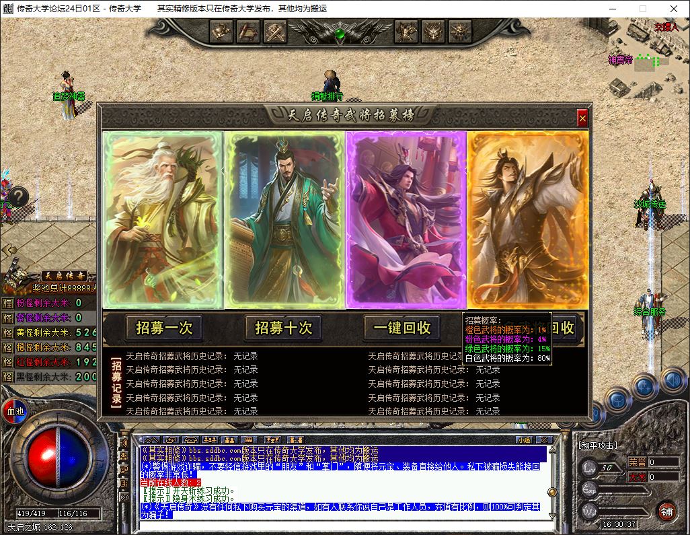This screenshot has height=535, width=690.
Task: Click the rolled scroll icon in top bar
Action: (x=248, y=32)
